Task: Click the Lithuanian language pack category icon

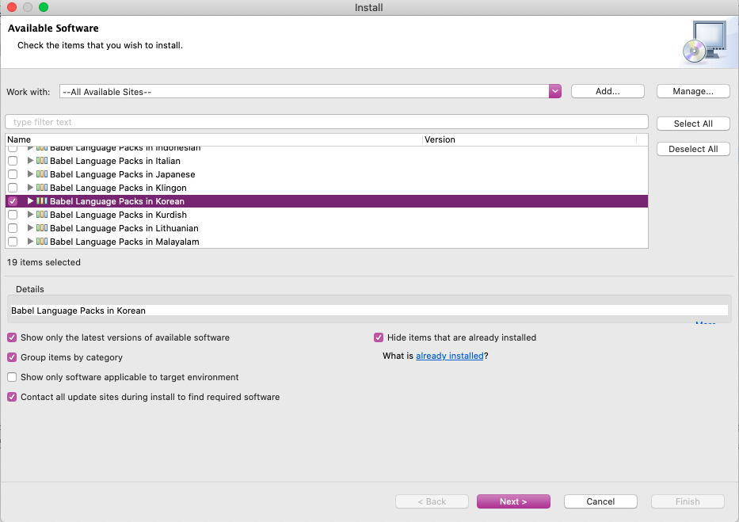Action: click(42, 228)
